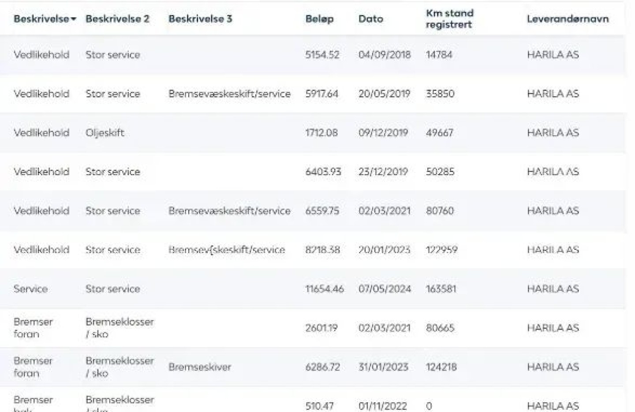635x412 pixels.
Task: Click the km reading 50285
Action: (440, 172)
